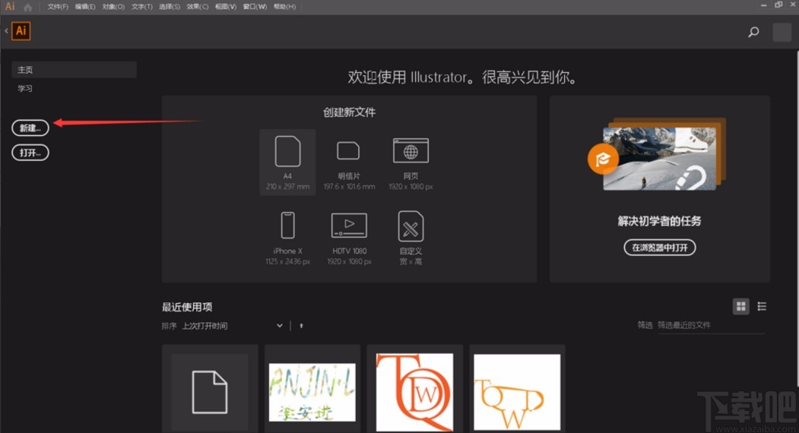Toggle sort direction arrow
This screenshot has height=433, width=799.
coord(301,326)
